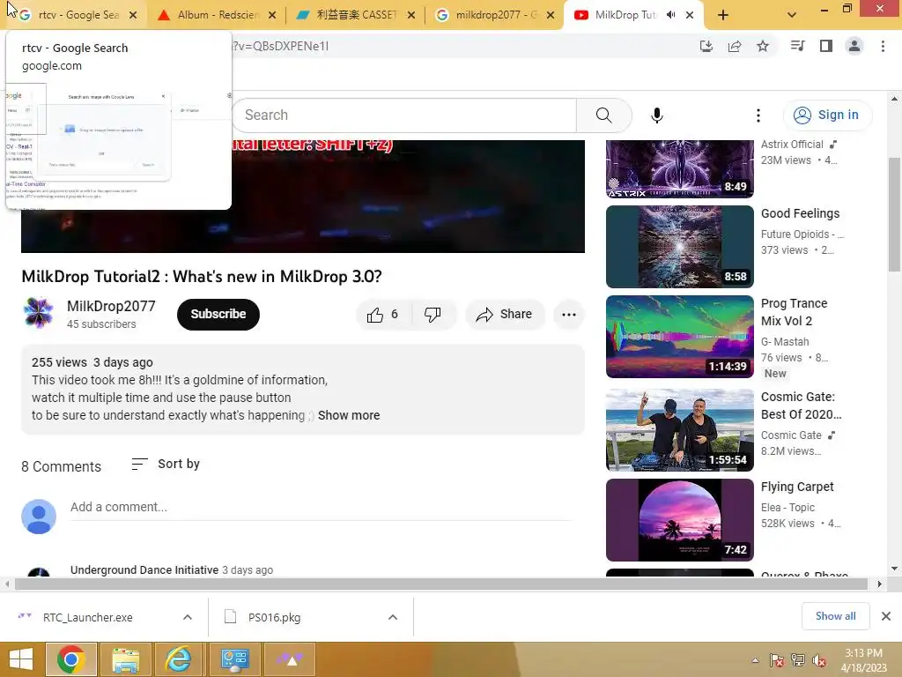This screenshot has width=902, height=677.
Task: Open the Flying Carpet video thumbnail
Action: tap(679, 520)
